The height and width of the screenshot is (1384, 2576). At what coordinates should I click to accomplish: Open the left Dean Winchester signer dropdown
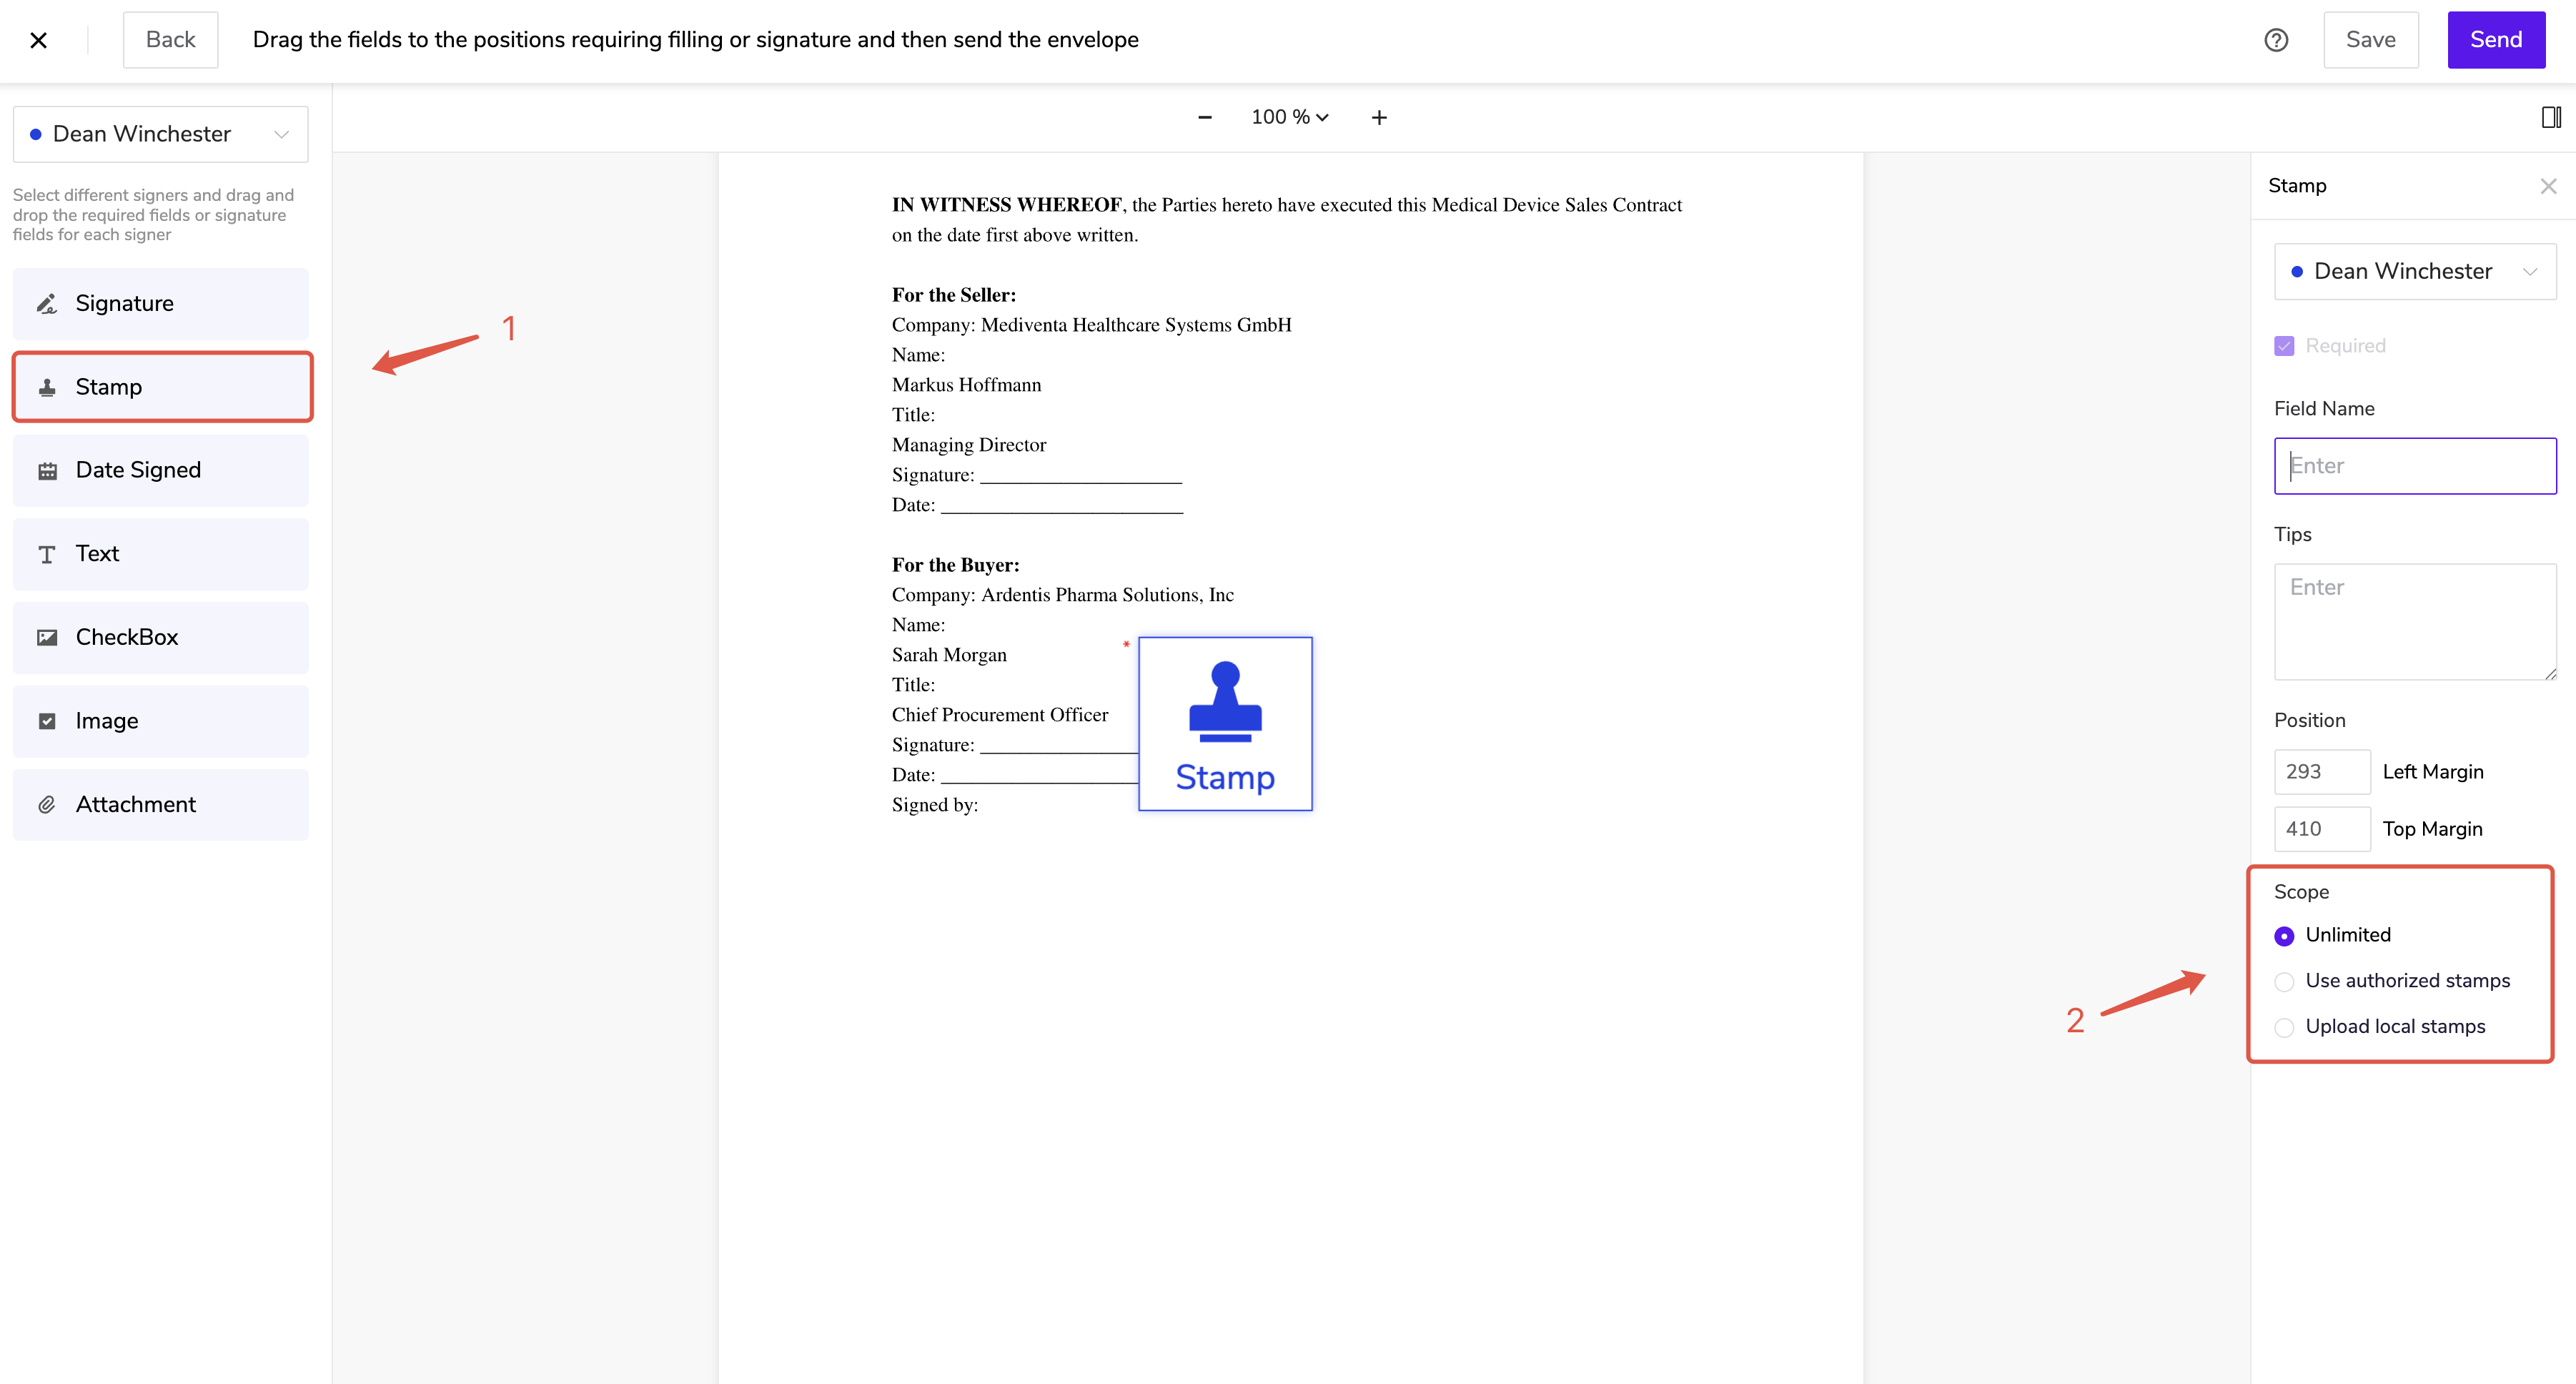click(160, 134)
